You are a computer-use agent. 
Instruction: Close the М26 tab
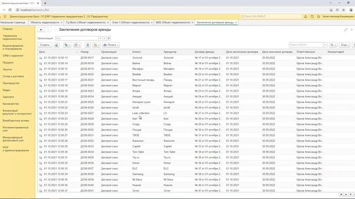point(192,23)
